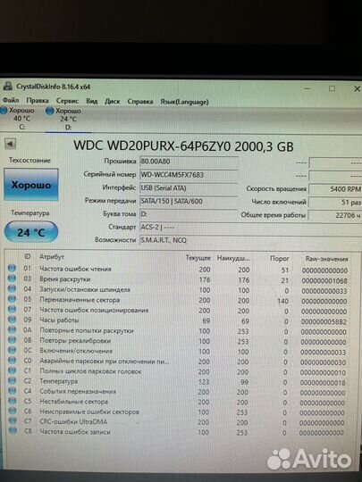Open the Файл menu
Viewport: 362px width, 482px height.
pos(11,101)
